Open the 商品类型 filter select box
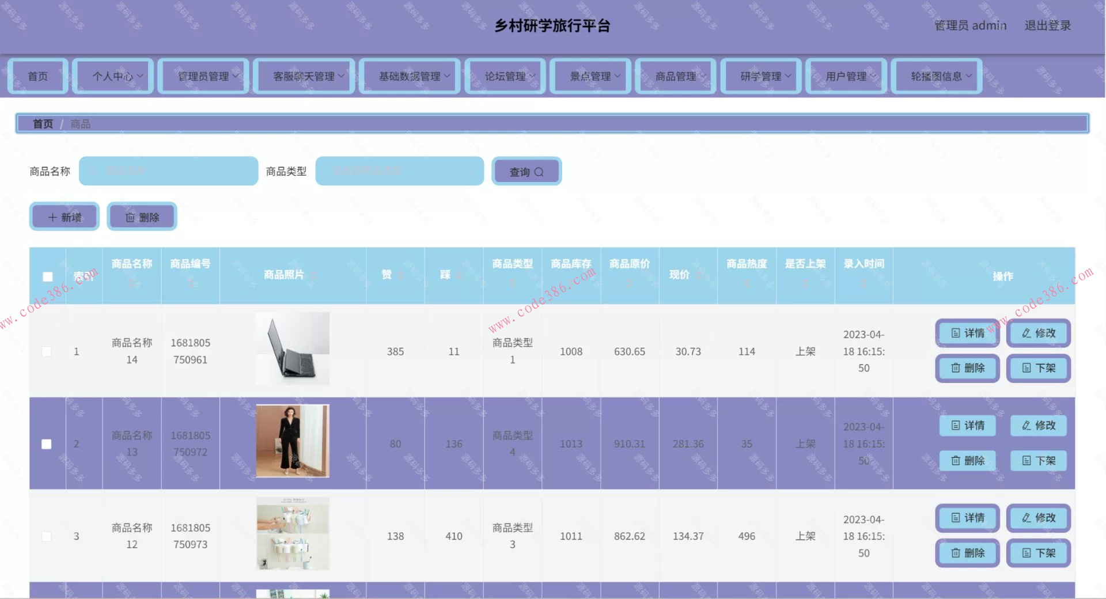The image size is (1106, 599). [399, 171]
